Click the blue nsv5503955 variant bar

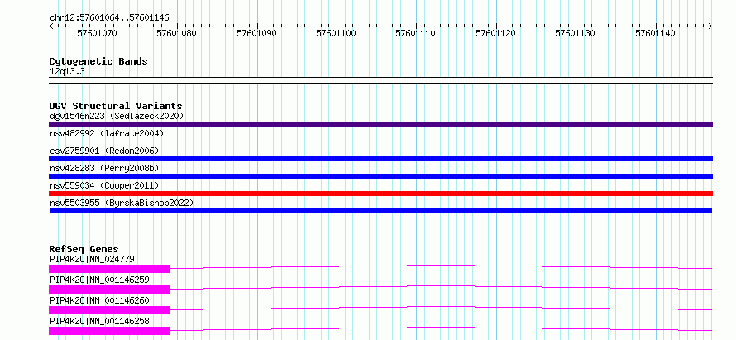coord(380,211)
